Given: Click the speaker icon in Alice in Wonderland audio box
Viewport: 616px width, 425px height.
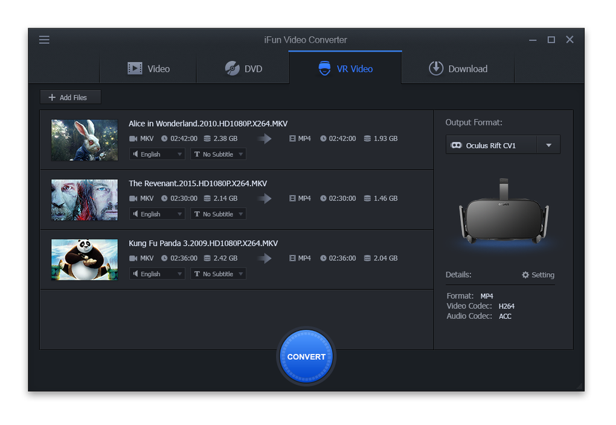Looking at the screenshot, I should [x=135, y=154].
